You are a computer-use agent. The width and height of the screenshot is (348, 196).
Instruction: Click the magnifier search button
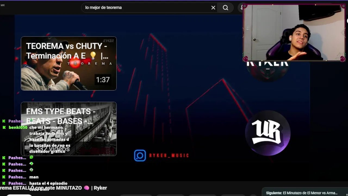(x=225, y=8)
